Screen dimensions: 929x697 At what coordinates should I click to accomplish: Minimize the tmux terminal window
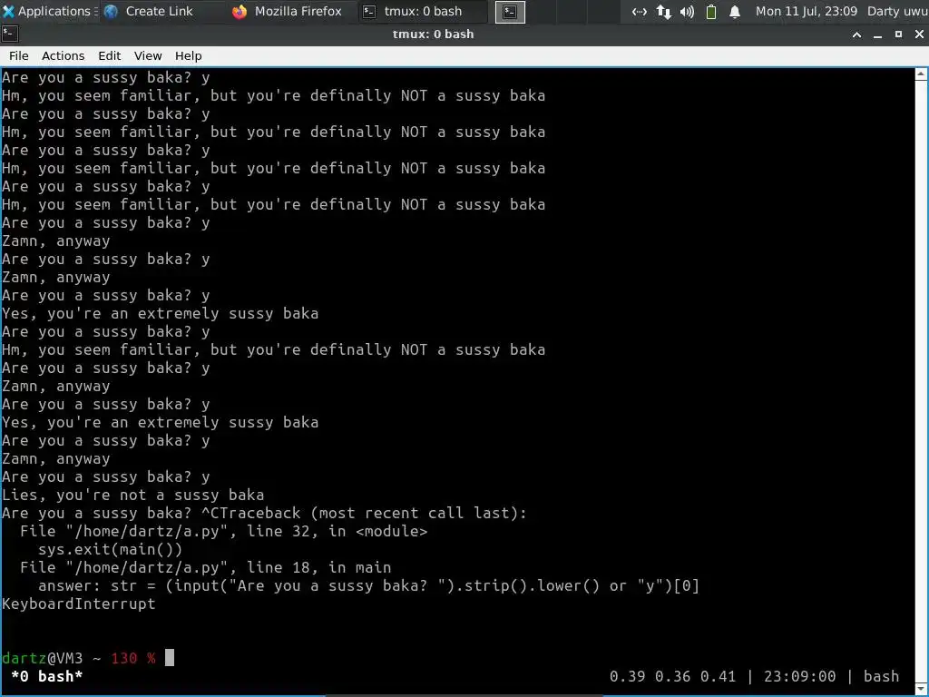(x=877, y=34)
